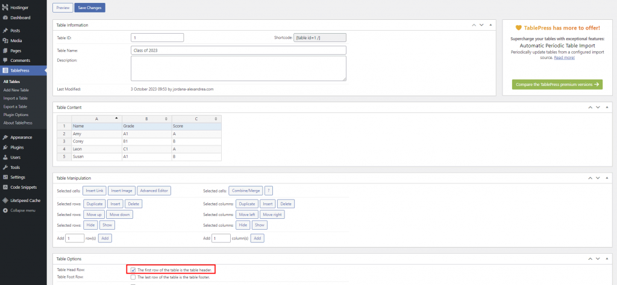Click the Appearance brush icon
617x285 pixels.
pyautogui.click(x=5, y=138)
